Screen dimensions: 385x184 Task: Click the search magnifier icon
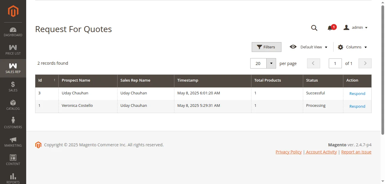[314, 28]
